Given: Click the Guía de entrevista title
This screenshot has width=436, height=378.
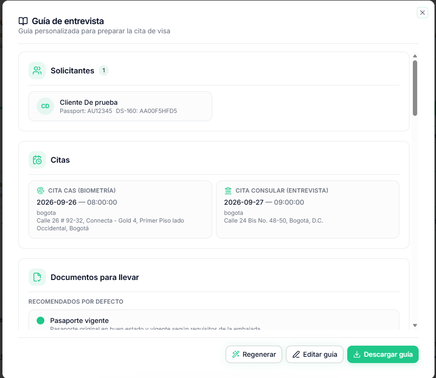Looking at the screenshot, I should pyautogui.click(x=68, y=21).
